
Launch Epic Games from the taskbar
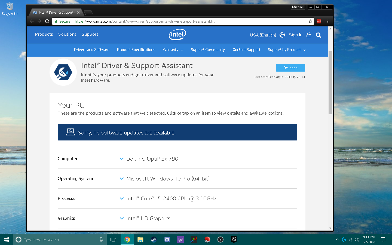[x=234, y=240]
